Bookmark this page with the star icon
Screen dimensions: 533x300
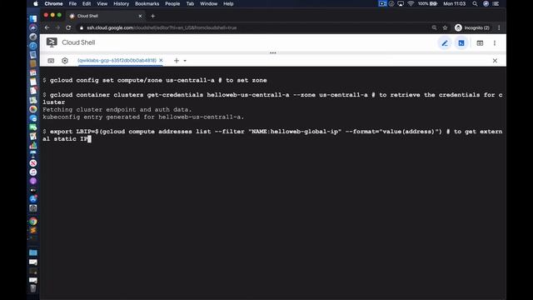click(445, 27)
